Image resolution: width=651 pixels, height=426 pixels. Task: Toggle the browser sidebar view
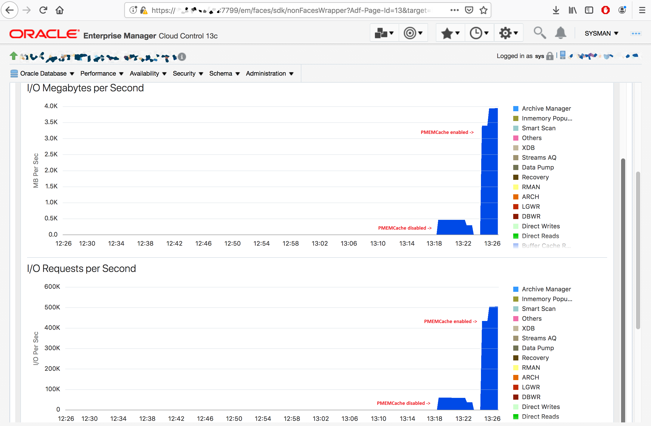[589, 10]
